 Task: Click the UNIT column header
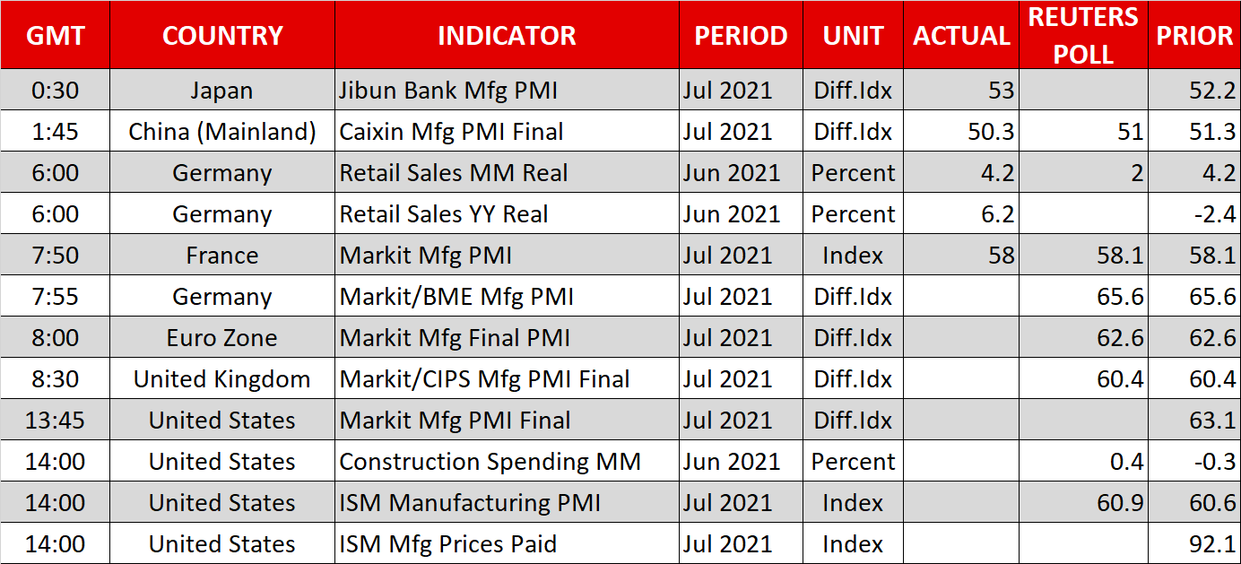853,36
